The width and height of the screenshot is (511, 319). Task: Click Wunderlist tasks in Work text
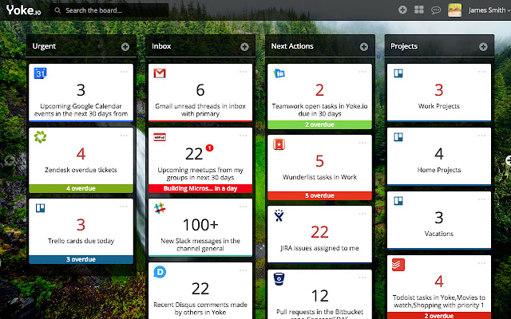(x=319, y=177)
